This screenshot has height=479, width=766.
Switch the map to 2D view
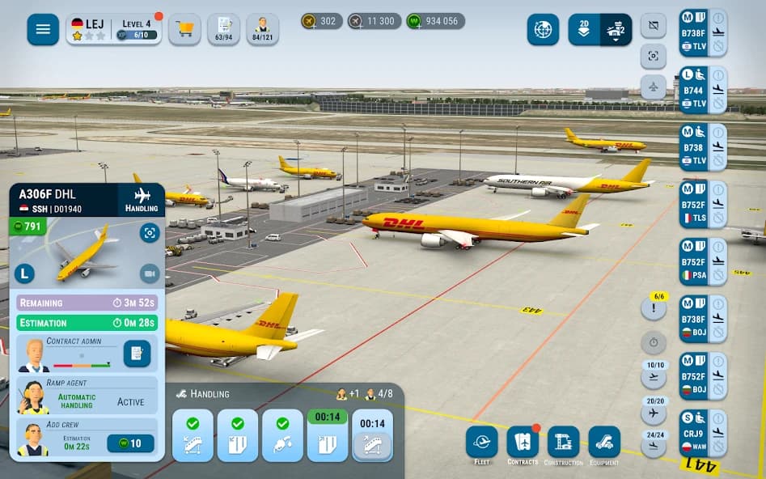(583, 30)
